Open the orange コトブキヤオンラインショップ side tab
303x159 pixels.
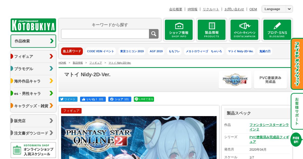[297, 64]
